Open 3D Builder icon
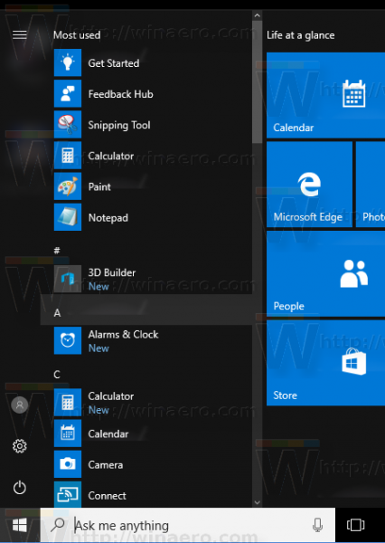This screenshot has width=385, height=543. [x=68, y=279]
